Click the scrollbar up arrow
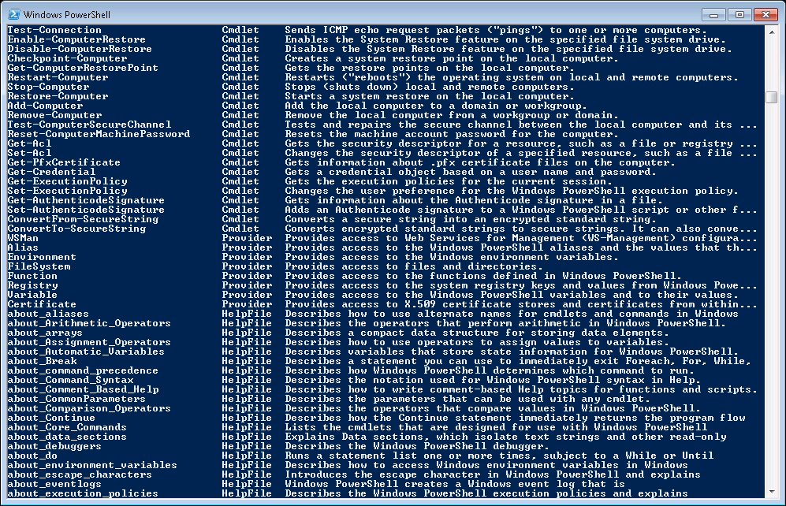This screenshot has width=786, height=506. [772, 32]
